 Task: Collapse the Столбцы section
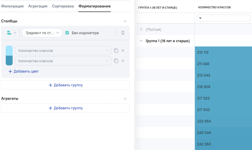point(125,21)
